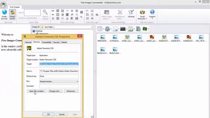Click the green picture toolbar icon

145,29
